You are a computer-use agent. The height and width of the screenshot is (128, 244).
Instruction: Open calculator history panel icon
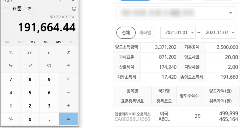click(x=74, y=9)
